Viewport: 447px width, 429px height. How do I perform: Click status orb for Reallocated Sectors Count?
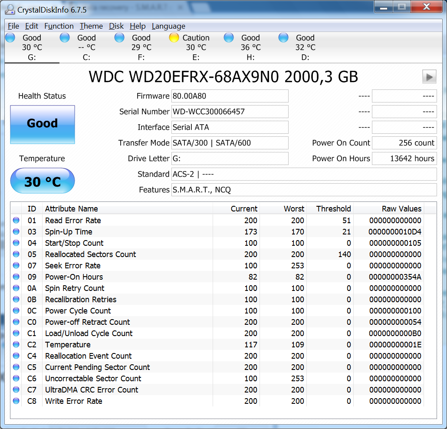tap(16, 254)
